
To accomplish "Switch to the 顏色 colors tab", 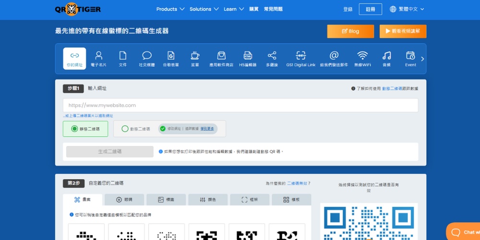I will click(208, 200).
